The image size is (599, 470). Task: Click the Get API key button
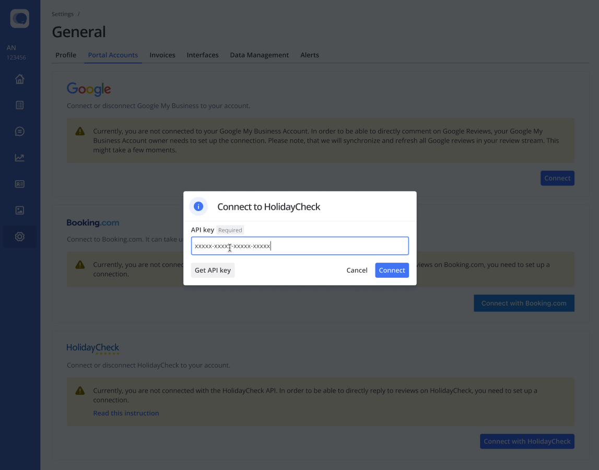point(213,270)
